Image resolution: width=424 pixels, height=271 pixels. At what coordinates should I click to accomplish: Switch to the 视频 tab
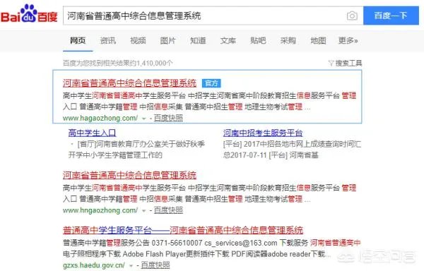click(138, 40)
